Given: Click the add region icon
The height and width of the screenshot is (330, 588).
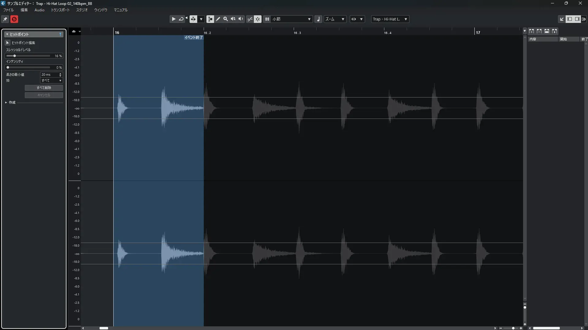Looking at the screenshot, I should [531, 31].
